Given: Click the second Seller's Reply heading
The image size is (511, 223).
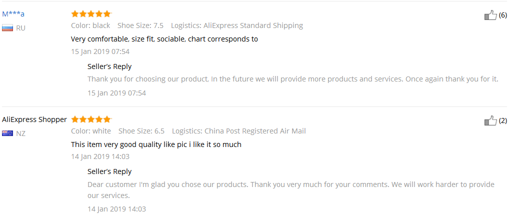Looking at the screenshot, I should [109, 171].
